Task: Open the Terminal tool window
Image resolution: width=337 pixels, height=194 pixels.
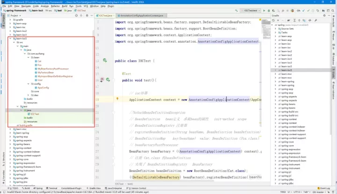Action: [51, 188]
